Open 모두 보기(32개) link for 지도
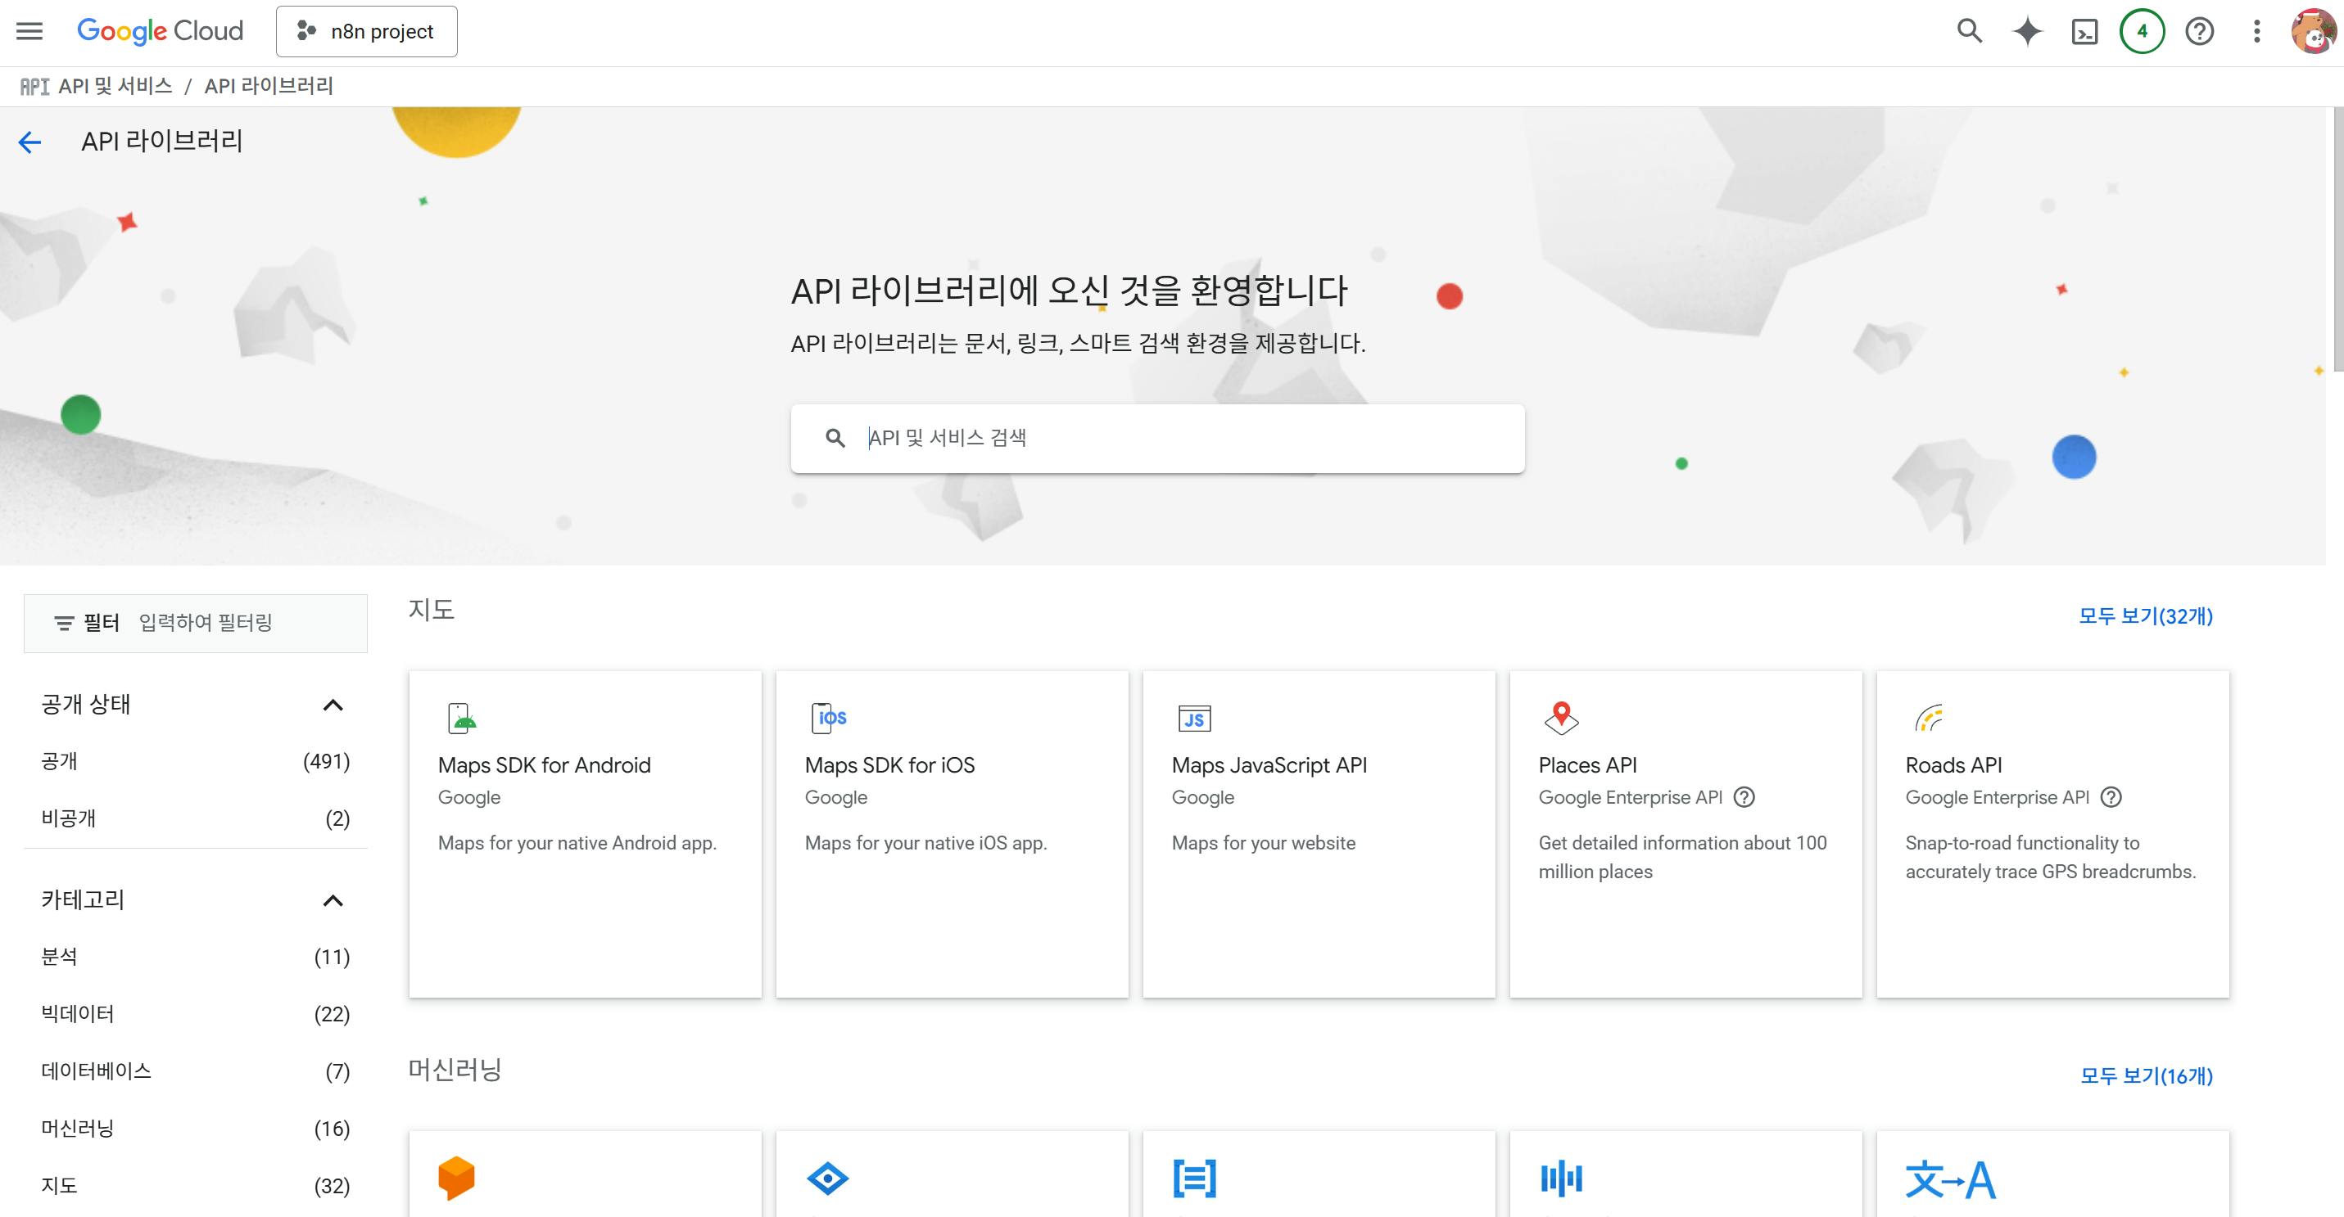2344x1217 pixels. 2146,615
